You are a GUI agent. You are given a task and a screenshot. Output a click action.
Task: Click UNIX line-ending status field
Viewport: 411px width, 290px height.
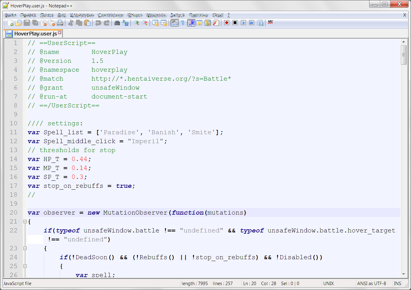point(328,284)
